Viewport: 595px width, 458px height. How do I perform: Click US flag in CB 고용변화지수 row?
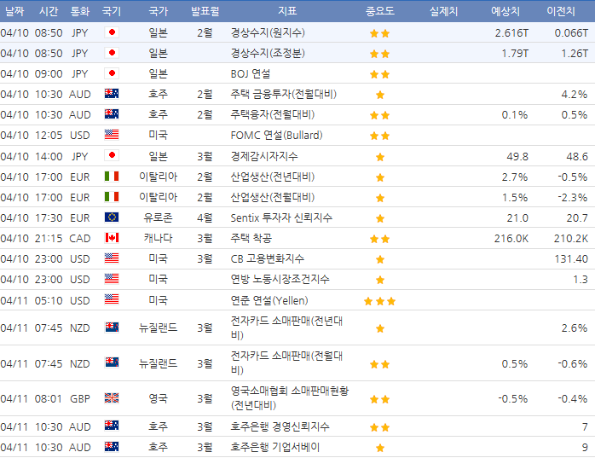(112, 258)
